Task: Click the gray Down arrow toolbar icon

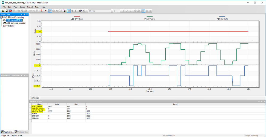Action: (76, 11)
